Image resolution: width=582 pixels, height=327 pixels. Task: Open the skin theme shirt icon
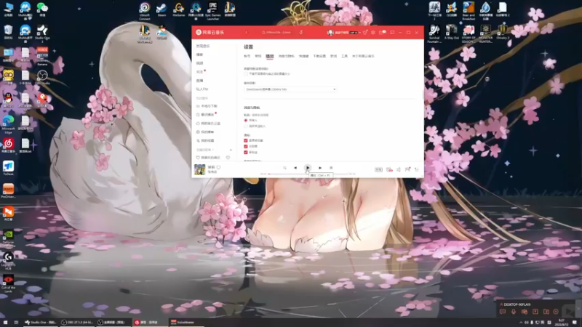[x=365, y=33]
